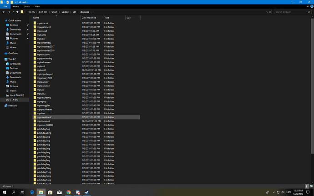Open Network in the navigation pane
The height and width of the screenshot is (196, 314).
(12, 106)
